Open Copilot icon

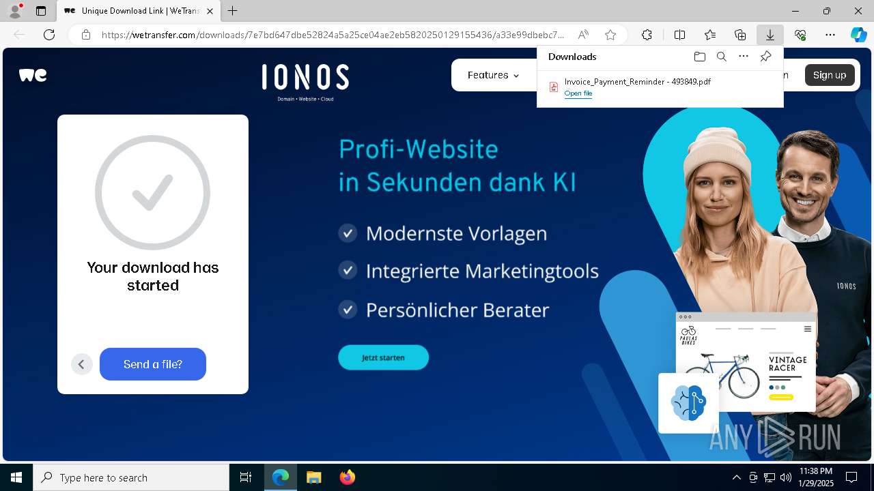tap(858, 35)
